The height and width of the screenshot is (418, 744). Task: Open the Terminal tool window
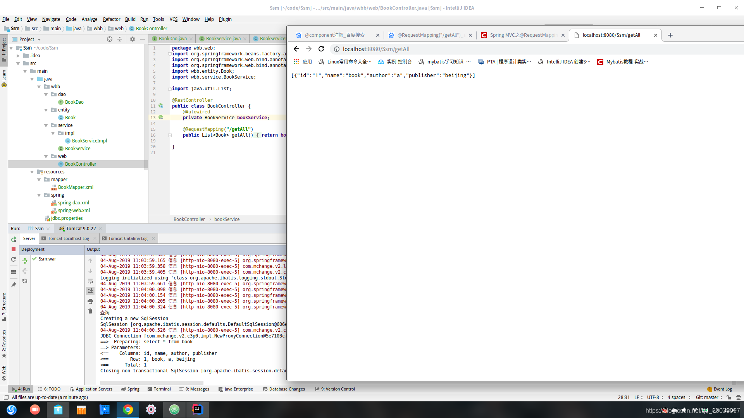click(159, 389)
